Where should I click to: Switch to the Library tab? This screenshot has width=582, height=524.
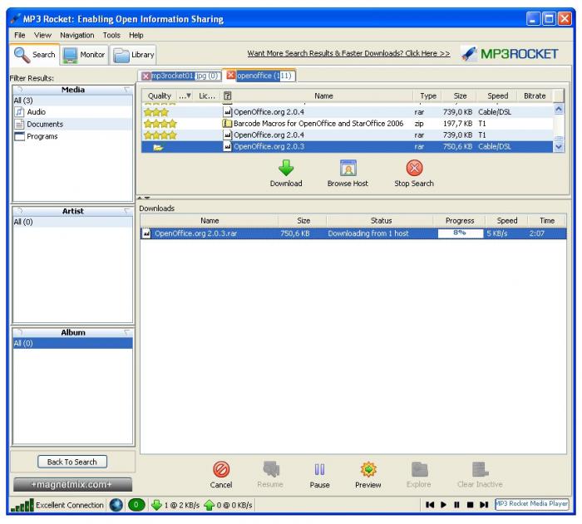(x=134, y=55)
